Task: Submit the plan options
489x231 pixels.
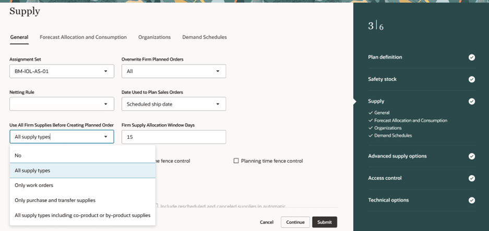Action: point(325,222)
